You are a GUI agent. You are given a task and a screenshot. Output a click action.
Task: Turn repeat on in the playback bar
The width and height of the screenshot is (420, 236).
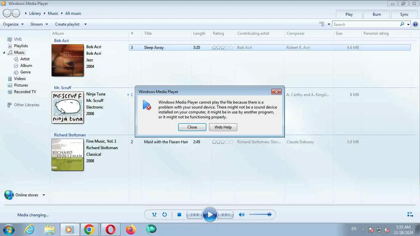(x=164, y=215)
